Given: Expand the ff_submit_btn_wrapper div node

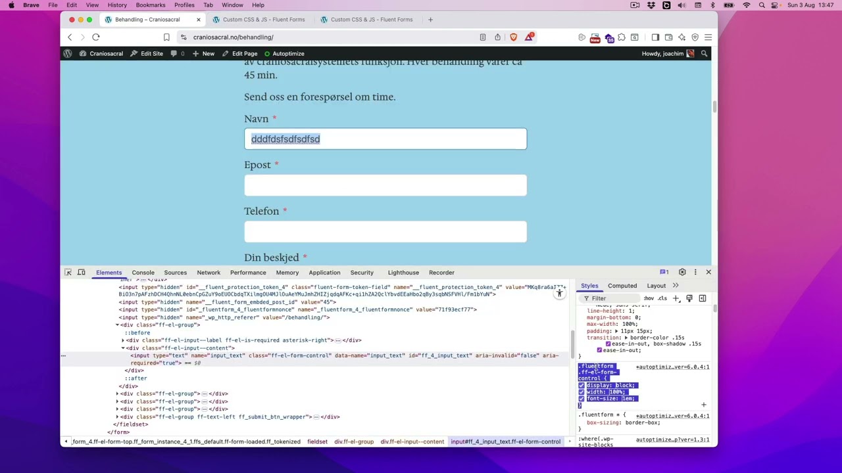Looking at the screenshot, I should (117, 417).
